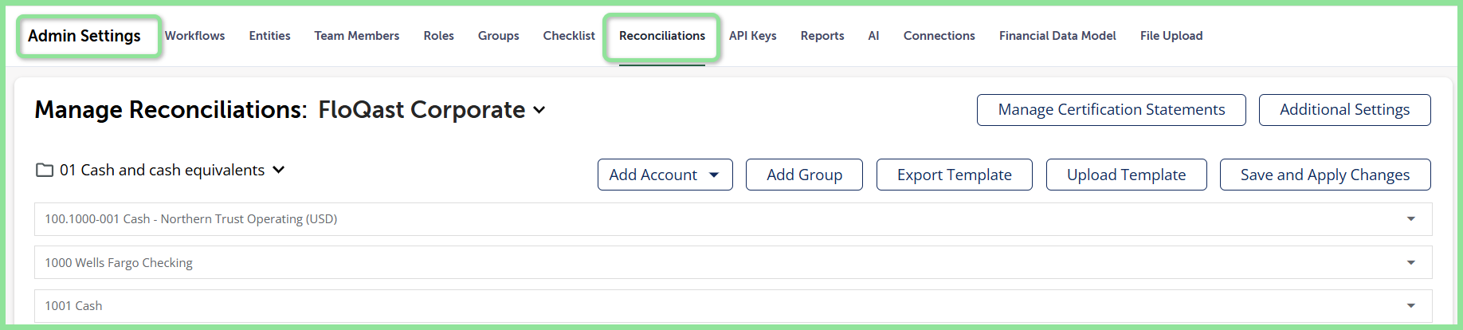Click Save and Apply Changes
This screenshot has width=1463, height=330.
point(1325,175)
